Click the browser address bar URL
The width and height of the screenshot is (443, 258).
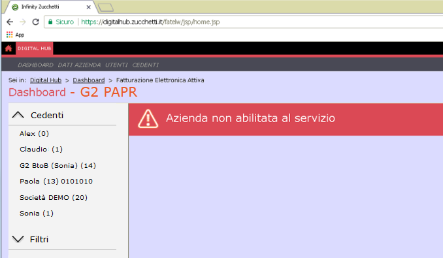click(x=150, y=22)
